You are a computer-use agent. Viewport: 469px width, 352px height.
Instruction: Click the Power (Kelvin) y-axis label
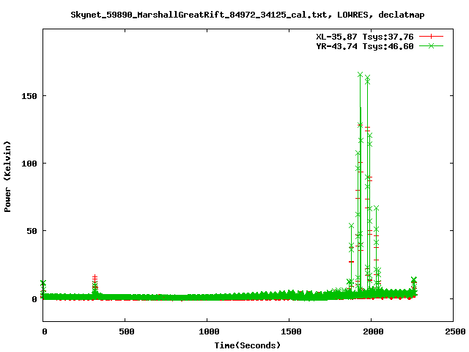[7, 177]
